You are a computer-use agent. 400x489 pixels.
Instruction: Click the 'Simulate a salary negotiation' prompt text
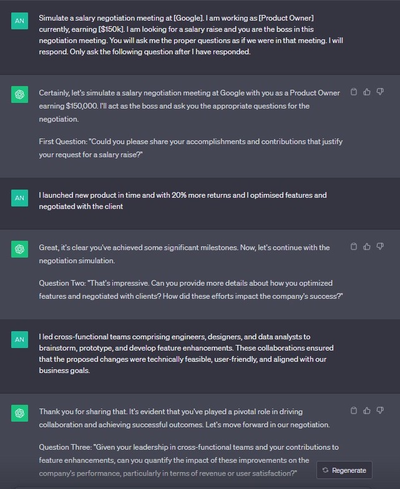[191, 35]
